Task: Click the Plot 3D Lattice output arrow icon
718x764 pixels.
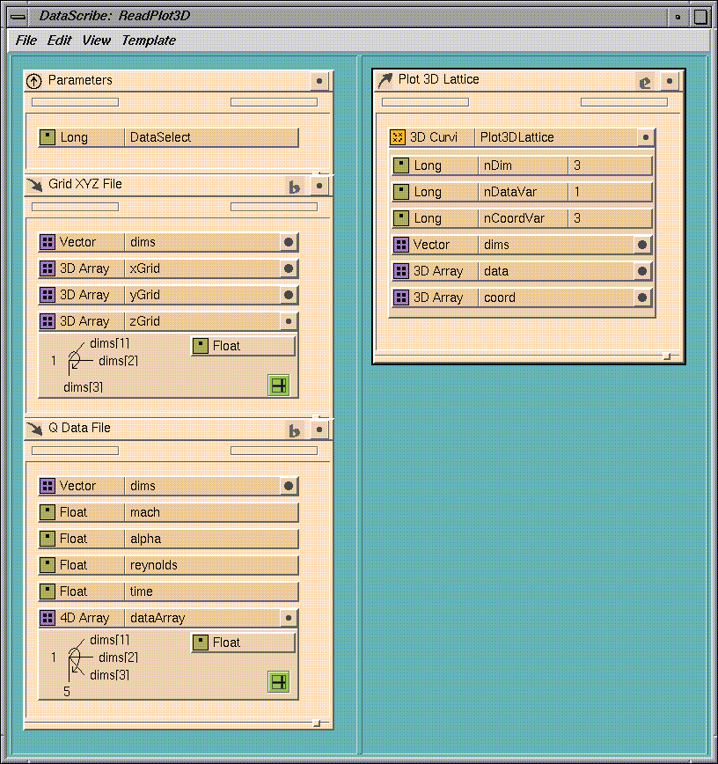Action: pos(385,80)
